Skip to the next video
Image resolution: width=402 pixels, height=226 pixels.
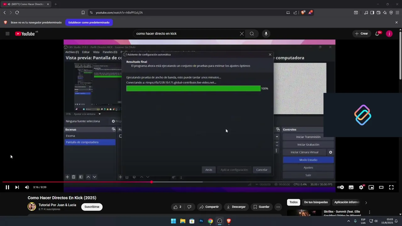point(17,187)
